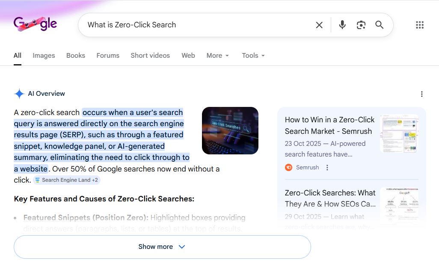Switch to the Short videos tab

pyautogui.click(x=150, y=56)
